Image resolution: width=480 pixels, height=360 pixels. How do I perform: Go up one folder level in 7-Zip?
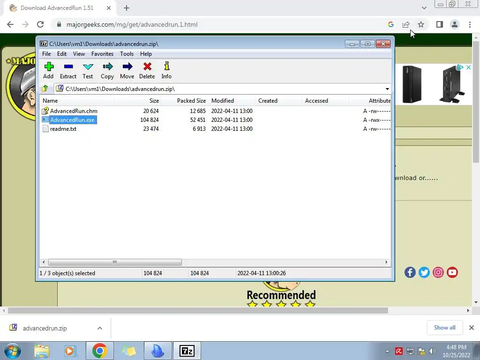point(45,89)
